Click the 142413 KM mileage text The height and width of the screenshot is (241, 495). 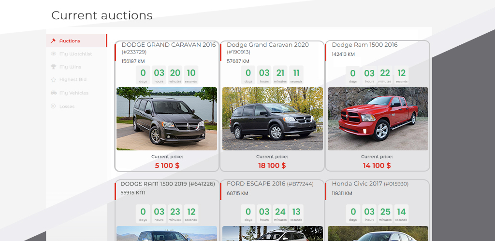tap(343, 54)
